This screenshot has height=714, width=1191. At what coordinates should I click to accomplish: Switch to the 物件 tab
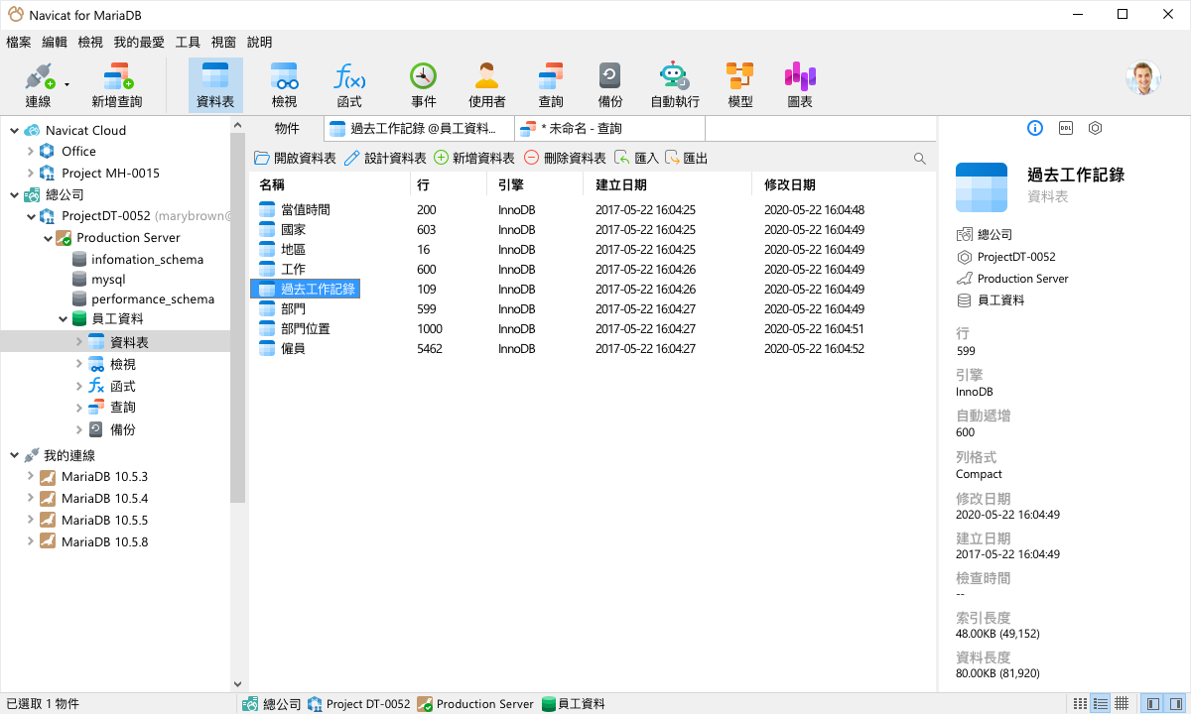pyautogui.click(x=287, y=128)
